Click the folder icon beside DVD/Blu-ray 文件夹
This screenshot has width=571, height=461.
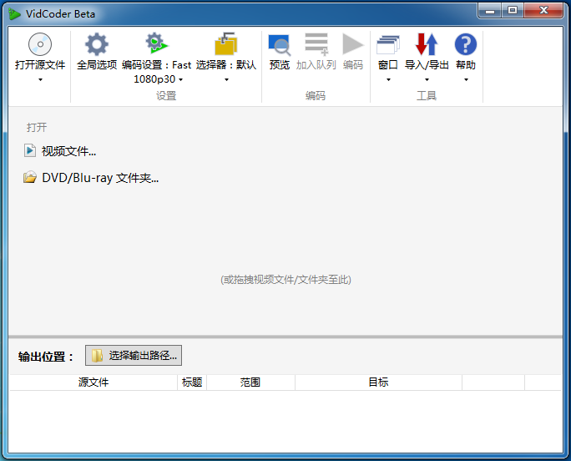click(x=30, y=177)
